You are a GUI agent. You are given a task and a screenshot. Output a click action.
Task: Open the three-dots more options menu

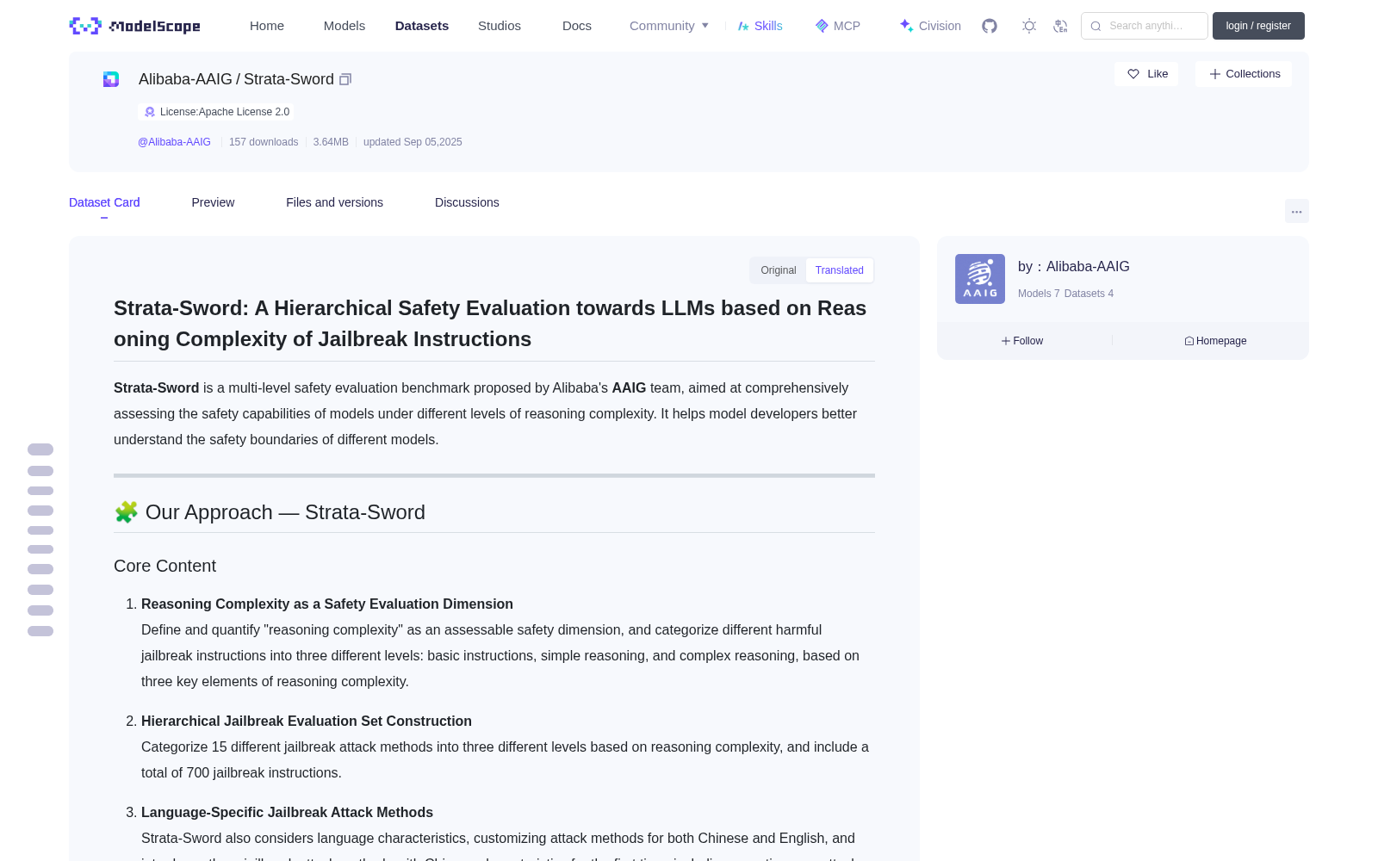(x=1297, y=211)
